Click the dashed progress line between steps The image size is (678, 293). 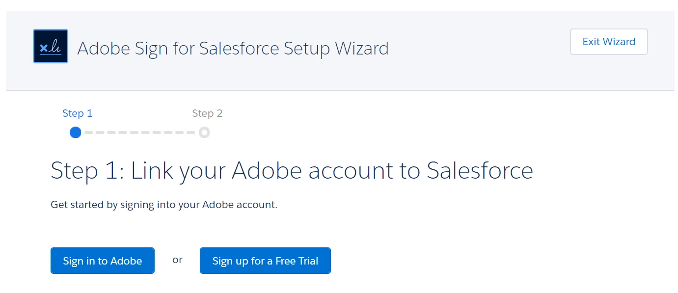[x=140, y=133]
